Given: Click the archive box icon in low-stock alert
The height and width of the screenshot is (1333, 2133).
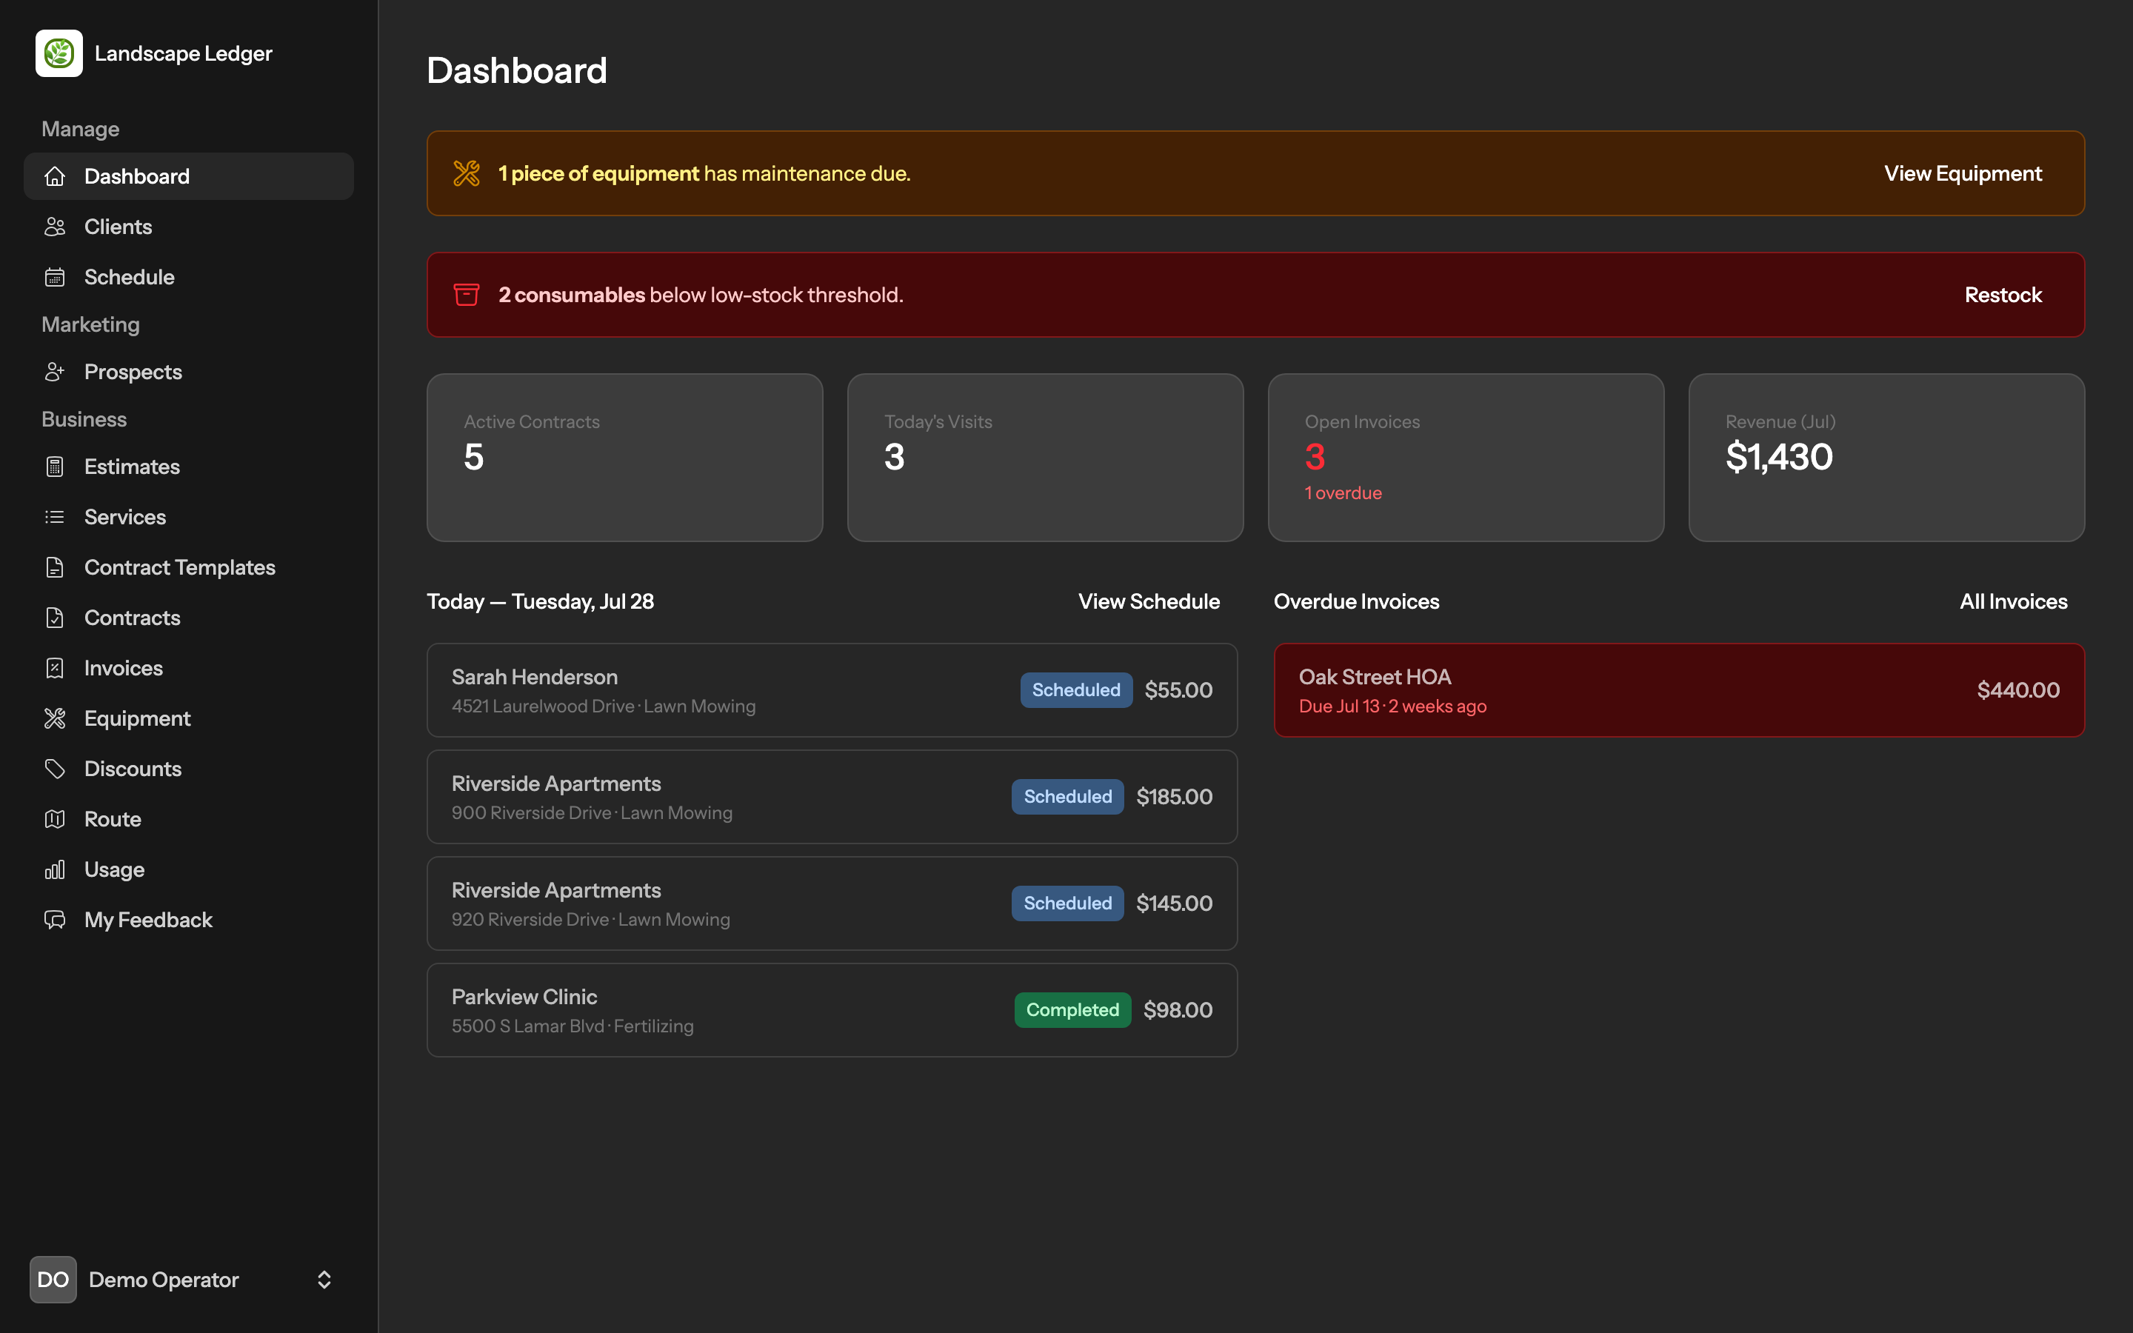Looking at the screenshot, I should pos(467,295).
